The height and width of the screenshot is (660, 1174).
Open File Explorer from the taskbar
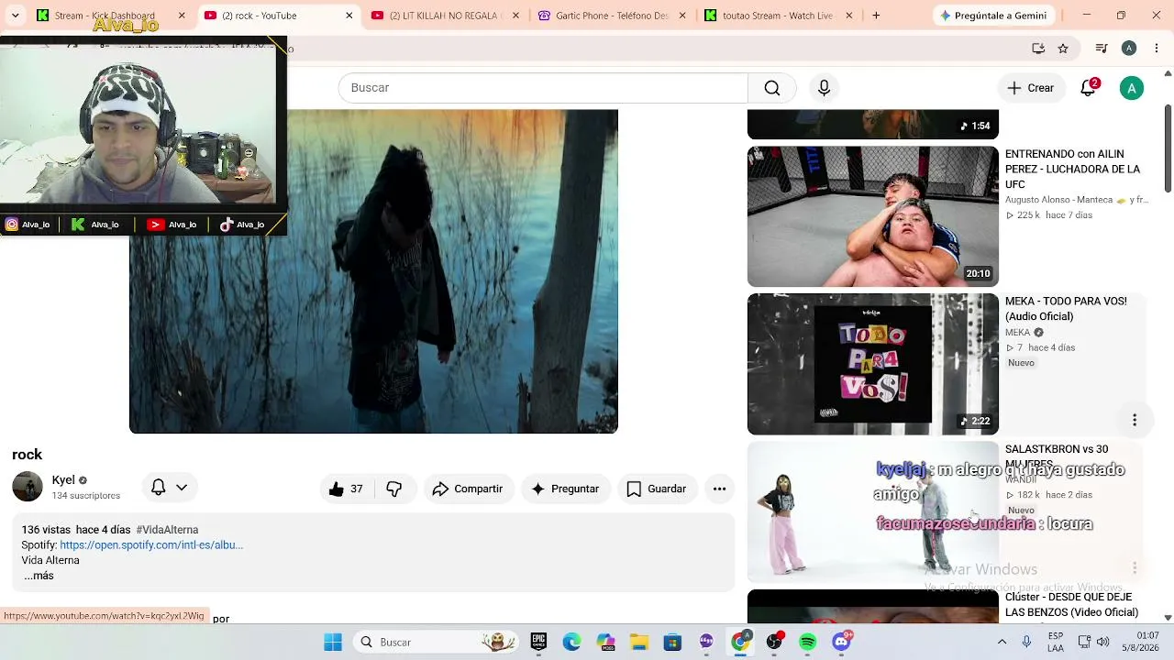(x=639, y=643)
